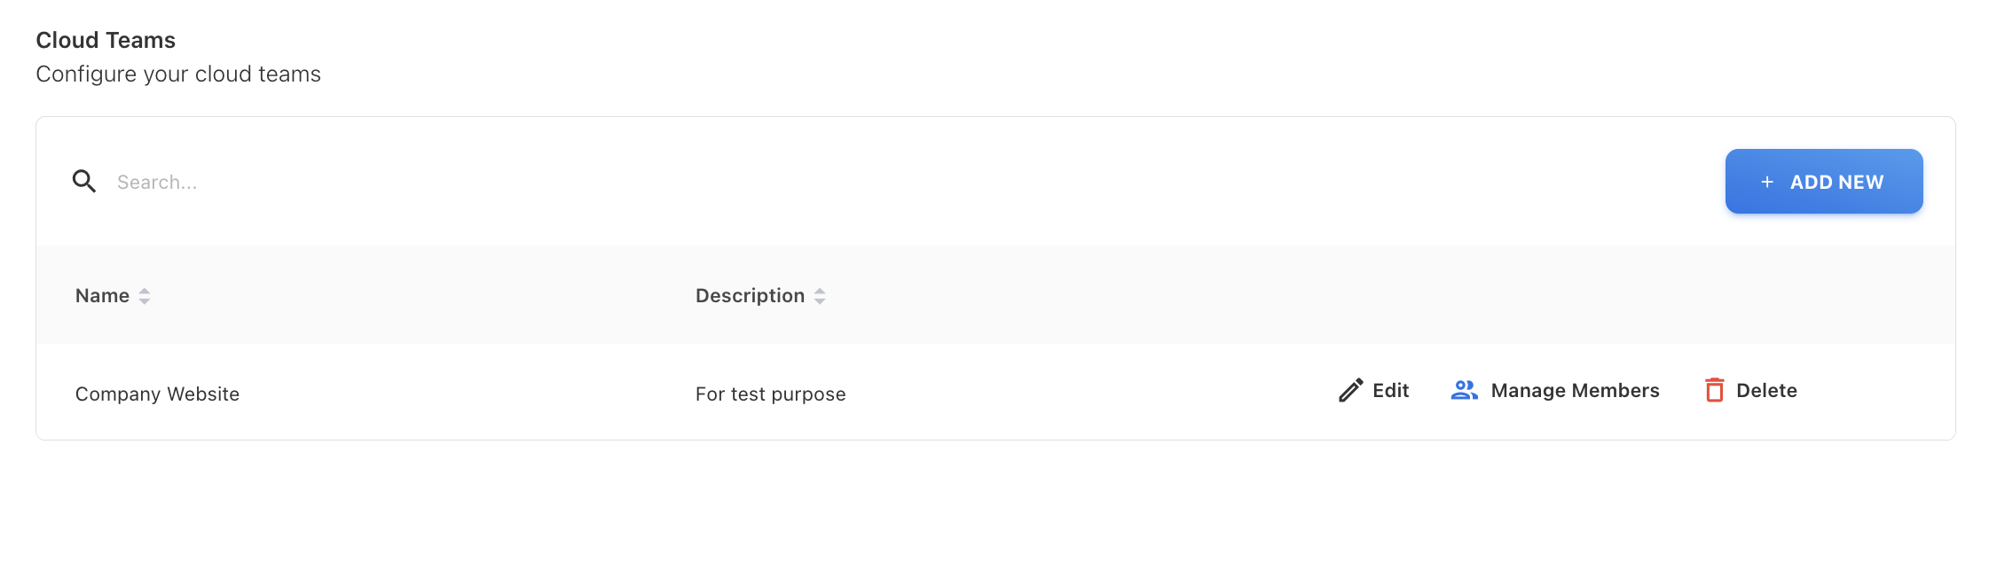This screenshot has height=585, width=1989.
Task: Click the Cloud Teams page heading
Action: tap(106, 41)
